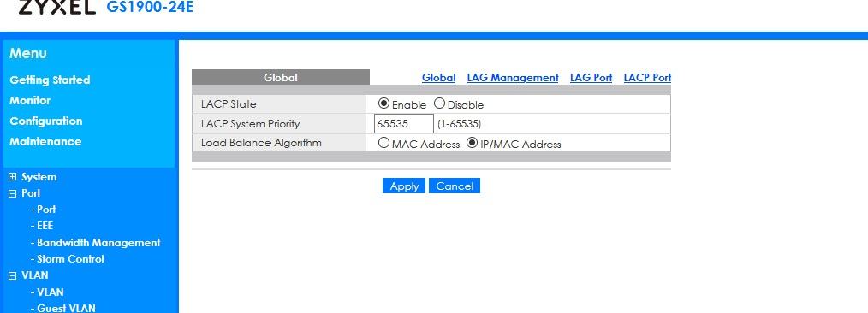868x313 pixels.
Task: Choose MAC Address load balance algorithm
Action: click(x=383, y=143)
